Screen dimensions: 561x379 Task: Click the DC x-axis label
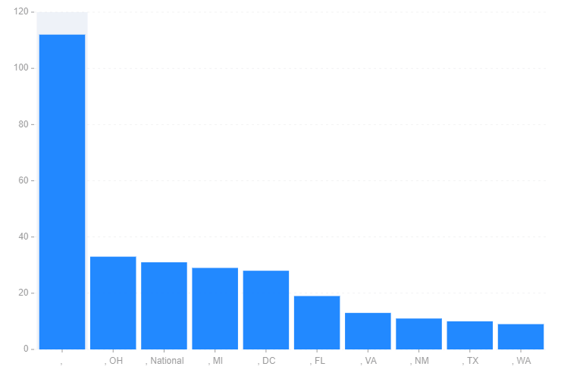[x=267, y=361]
